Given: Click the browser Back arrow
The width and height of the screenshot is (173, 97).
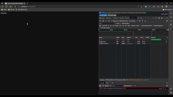Looking at the screenshot, I should (x=2, y=6).
